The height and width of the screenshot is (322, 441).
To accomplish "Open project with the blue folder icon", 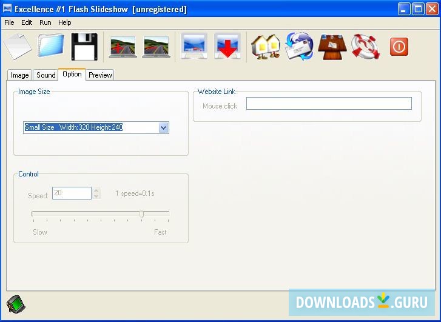I will [x=51, y=46].
